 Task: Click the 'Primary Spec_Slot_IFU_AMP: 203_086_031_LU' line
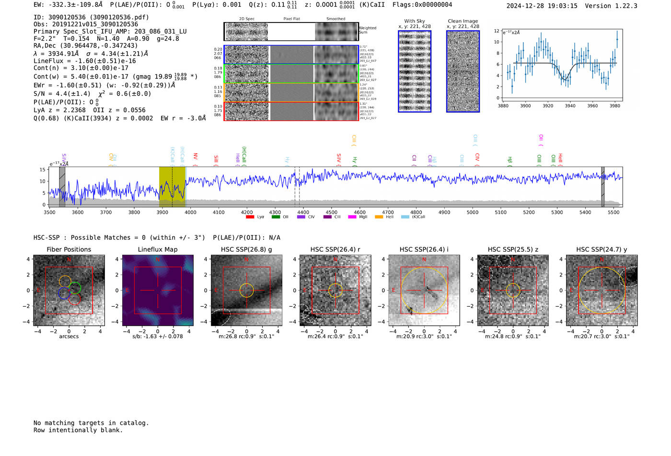coord(110,32)
